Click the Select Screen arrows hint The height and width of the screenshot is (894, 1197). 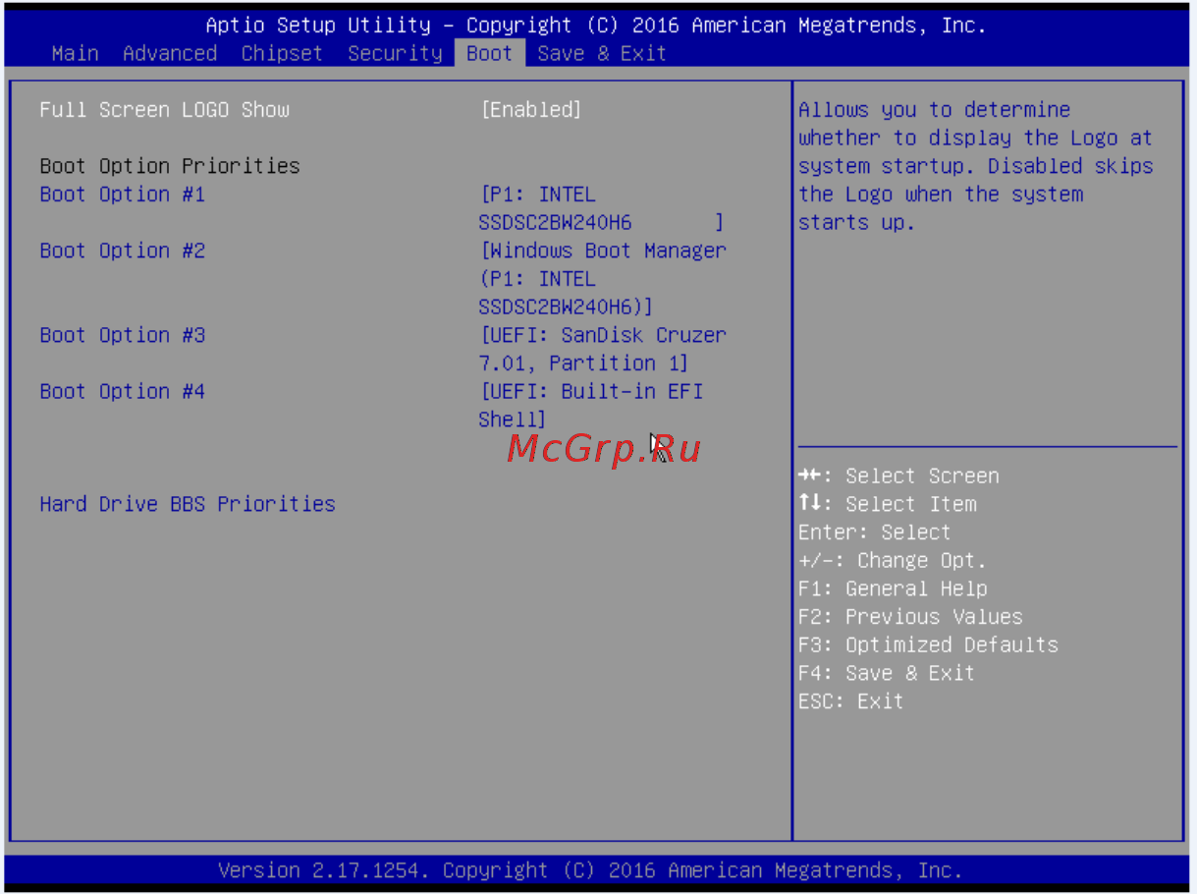898,475
